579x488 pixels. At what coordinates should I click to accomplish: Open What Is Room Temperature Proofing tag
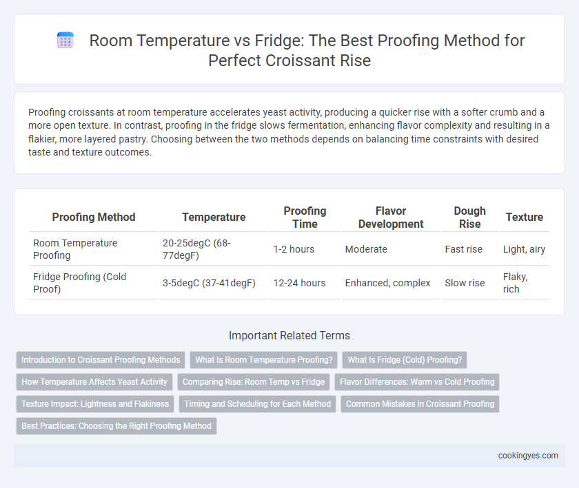click(263, 360)
